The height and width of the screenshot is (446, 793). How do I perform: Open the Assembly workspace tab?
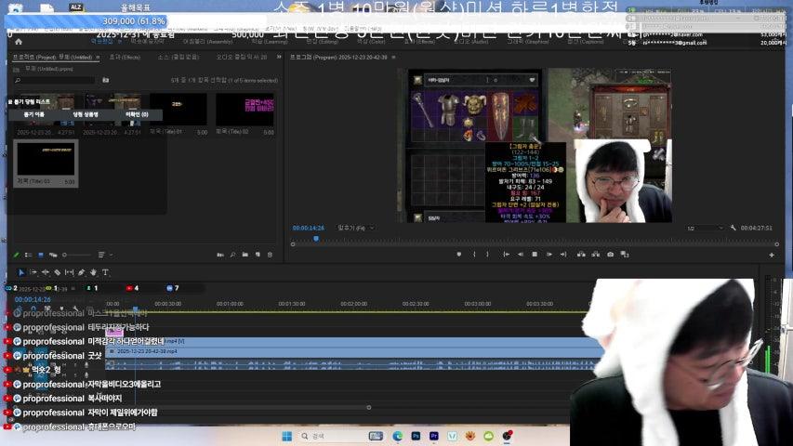point(207,42)
